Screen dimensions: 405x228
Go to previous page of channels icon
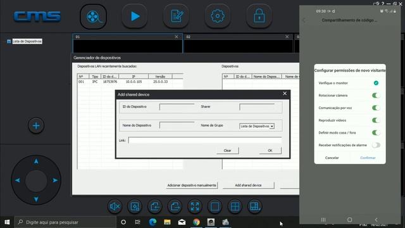point(154,206)
